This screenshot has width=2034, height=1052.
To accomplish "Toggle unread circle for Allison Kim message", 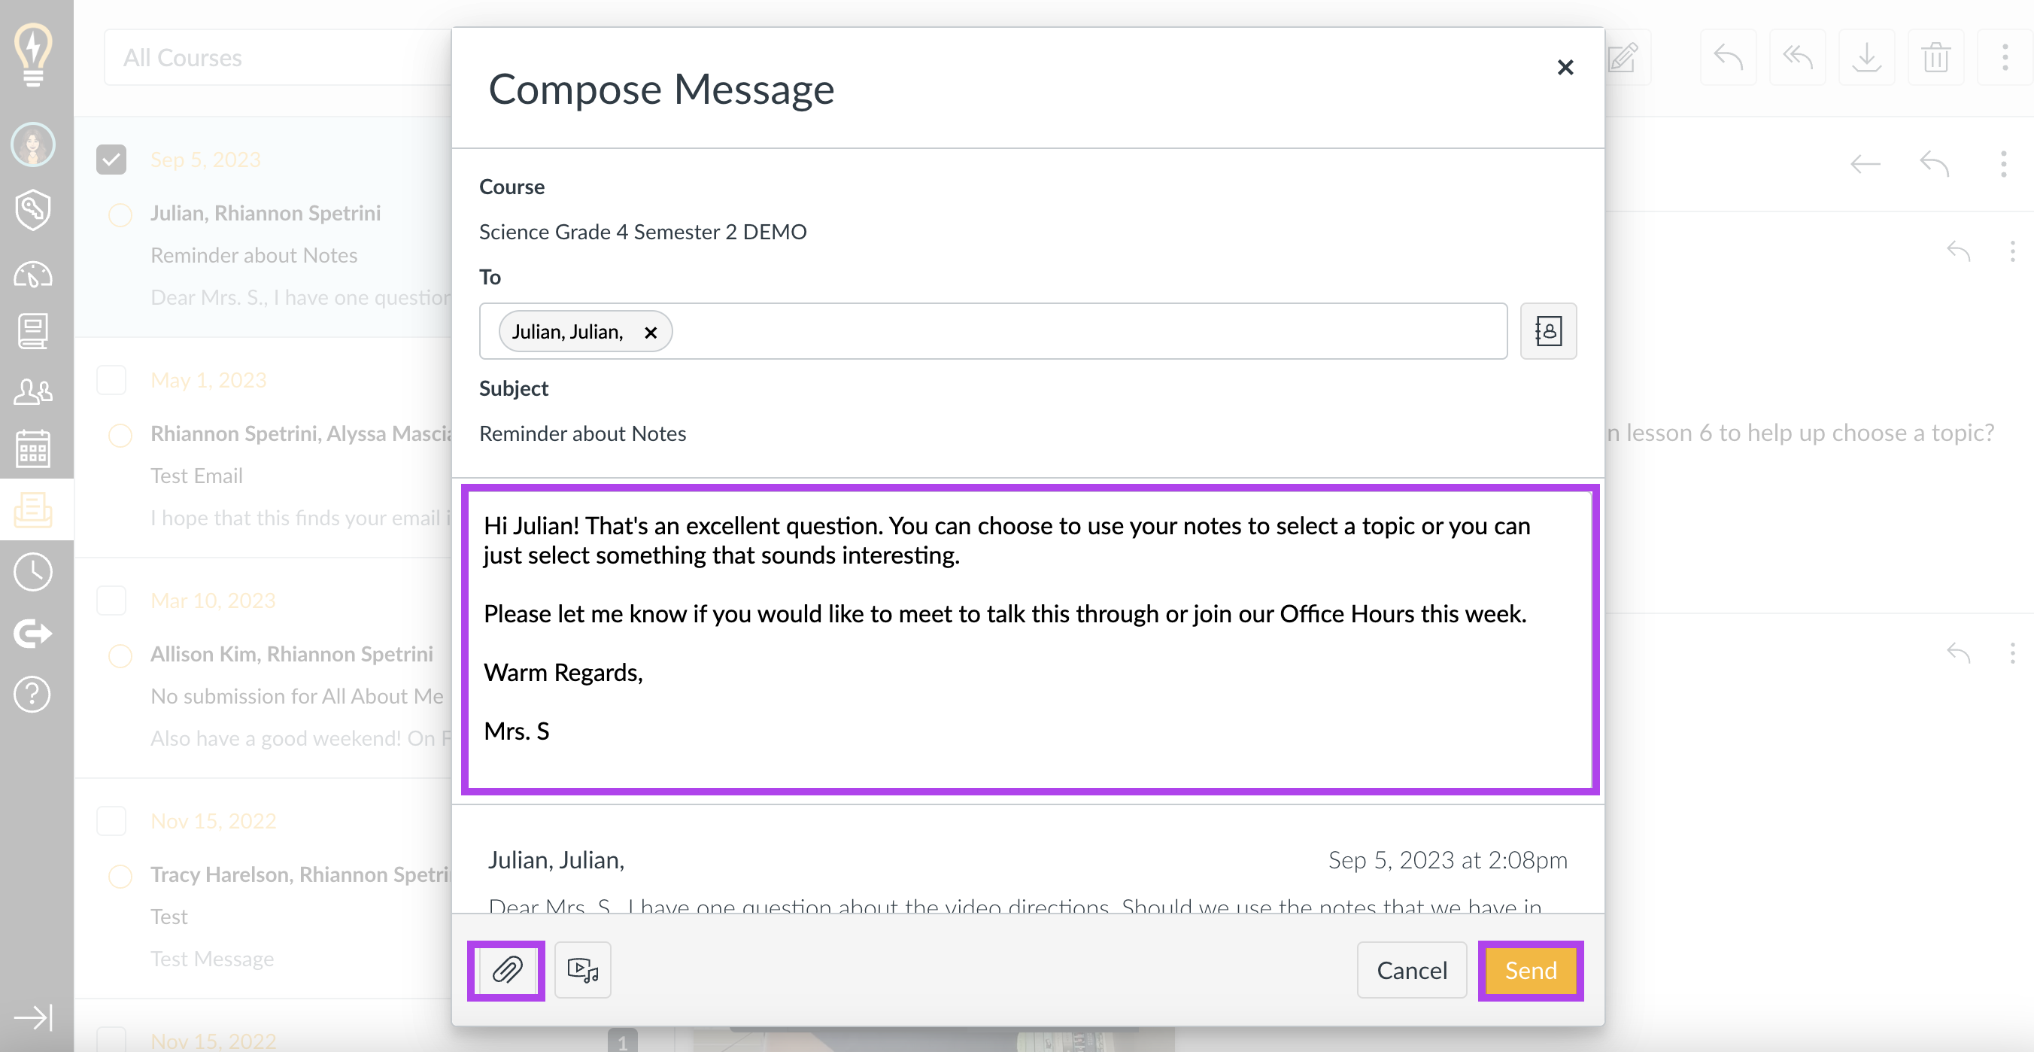I will (x=120, y=655).
